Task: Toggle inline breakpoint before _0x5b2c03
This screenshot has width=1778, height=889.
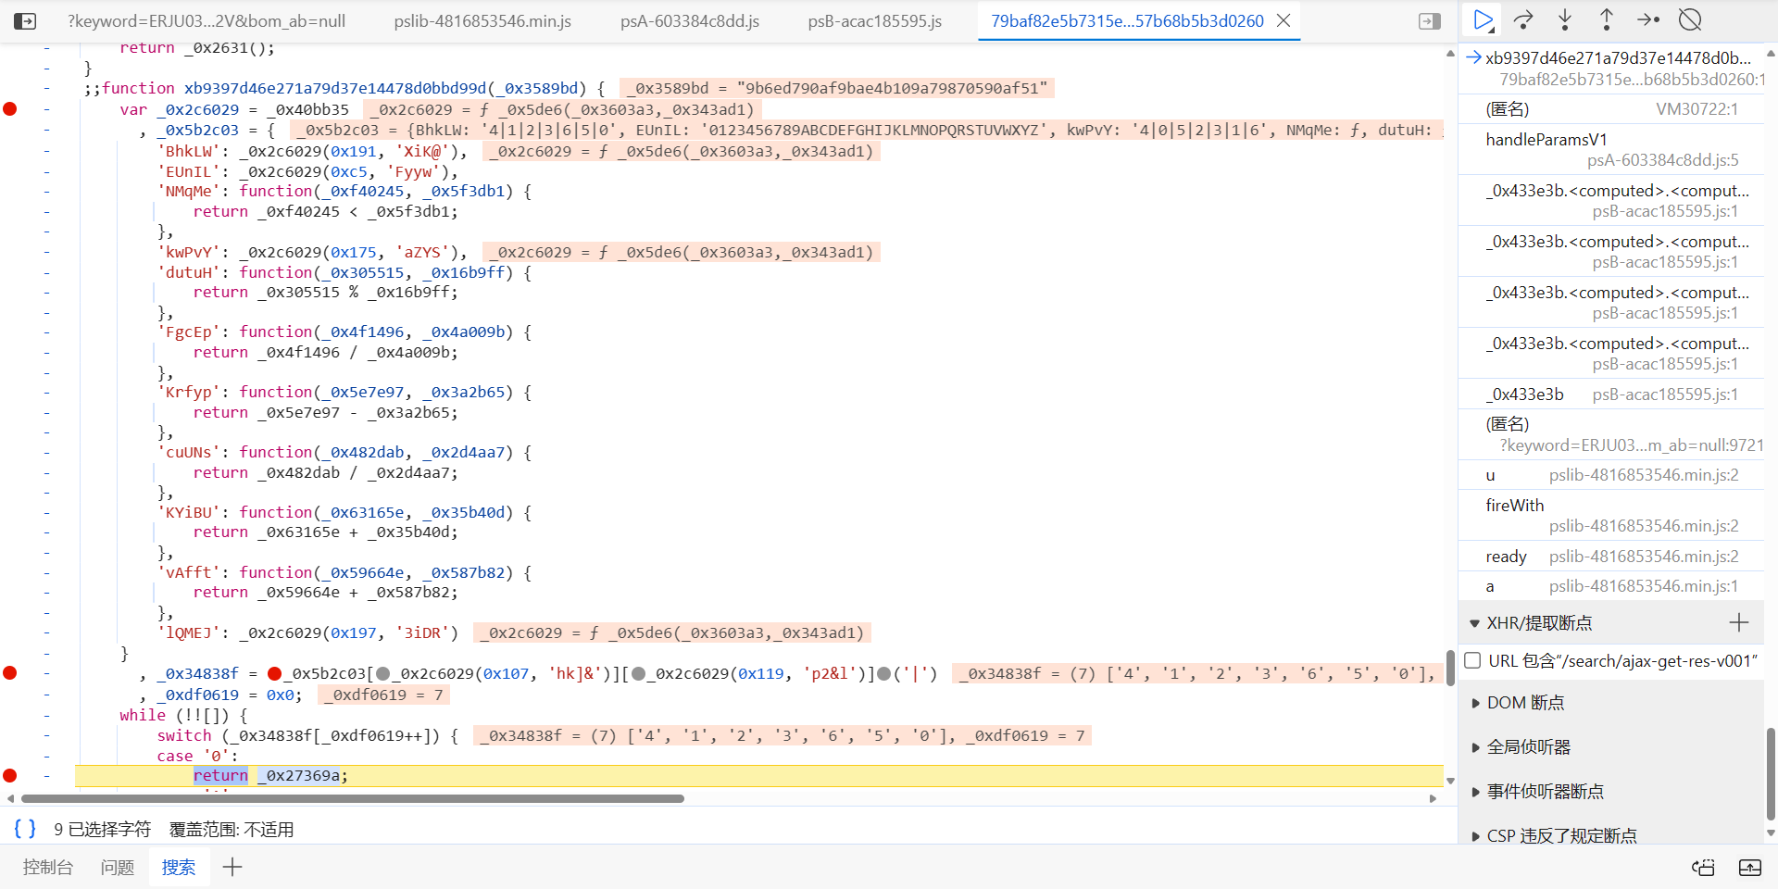Action: pos(274,674)
